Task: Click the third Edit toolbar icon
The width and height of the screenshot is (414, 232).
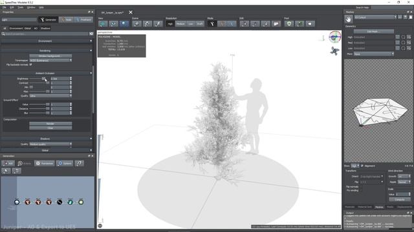Action: pos(265,24)
